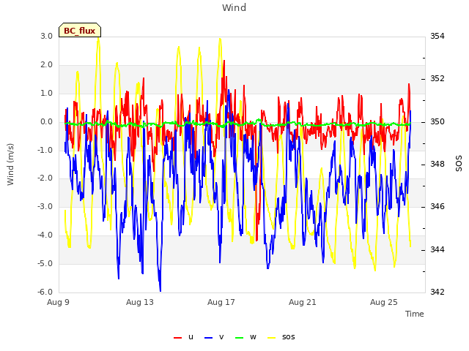Click the '-2.0' left axis value
Viewport: 469px width, 351px height.
(x=45, y=178)
